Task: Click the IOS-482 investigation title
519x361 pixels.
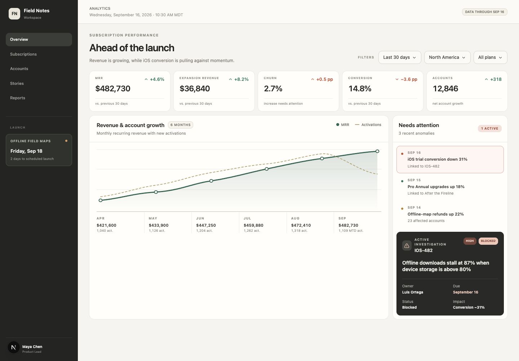Action: pyautogui.click(x=423, y=251)
